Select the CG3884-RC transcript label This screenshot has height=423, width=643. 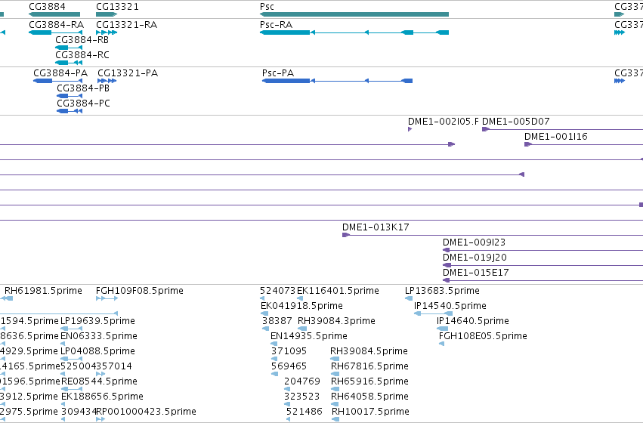click(82, 55)
